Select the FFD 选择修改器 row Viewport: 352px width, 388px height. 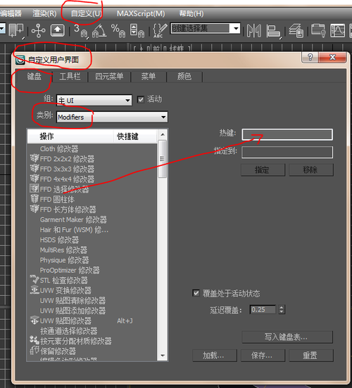(92, 189)
